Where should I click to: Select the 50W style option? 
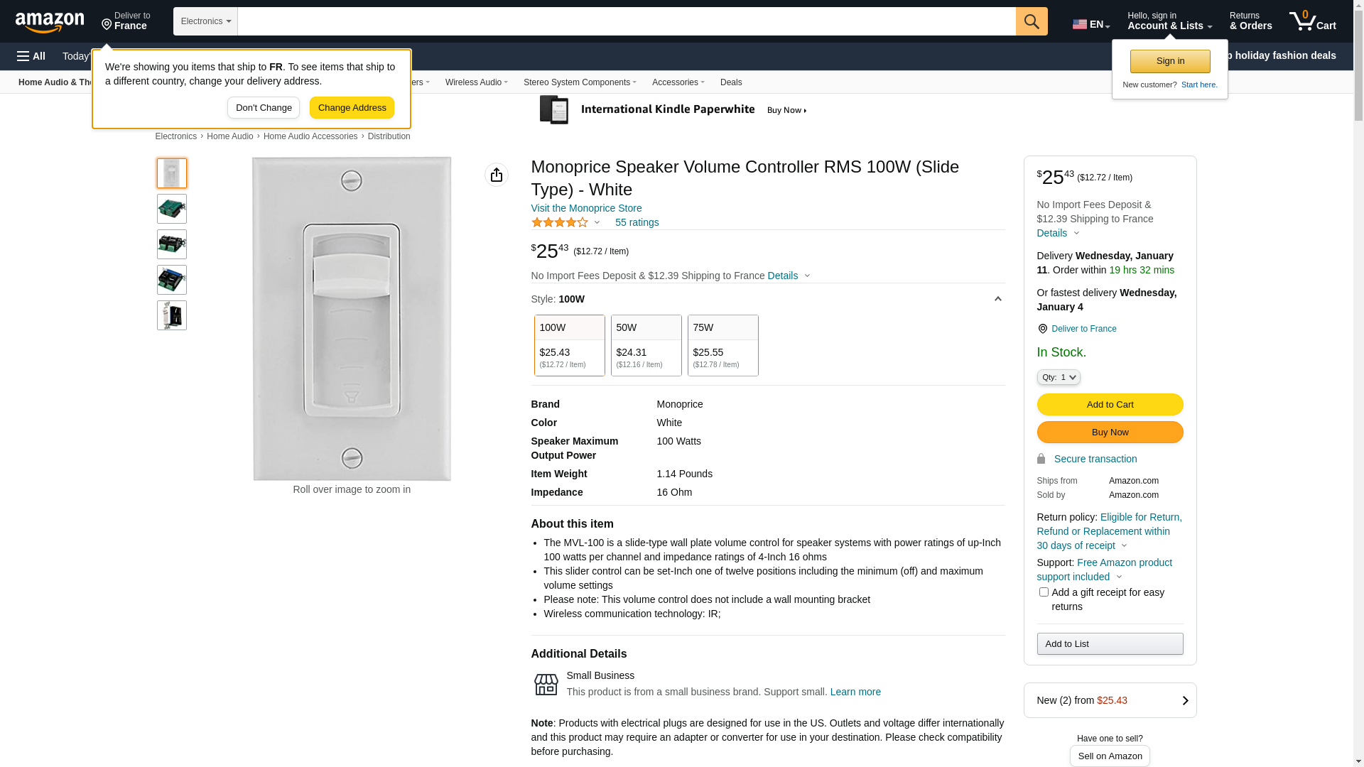pyautogui.click(x=646, y=345)
